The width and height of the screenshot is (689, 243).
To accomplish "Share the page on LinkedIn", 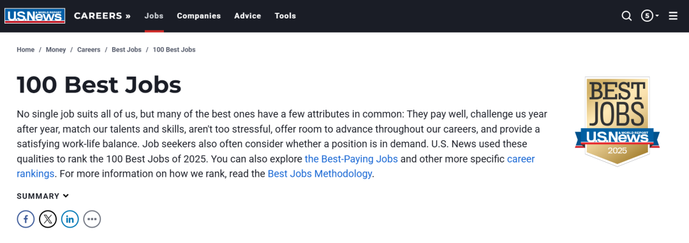I will coord(70,219).
